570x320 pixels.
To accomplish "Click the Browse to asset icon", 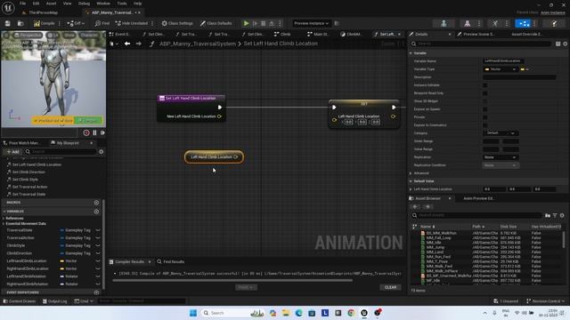I will 20,23.
